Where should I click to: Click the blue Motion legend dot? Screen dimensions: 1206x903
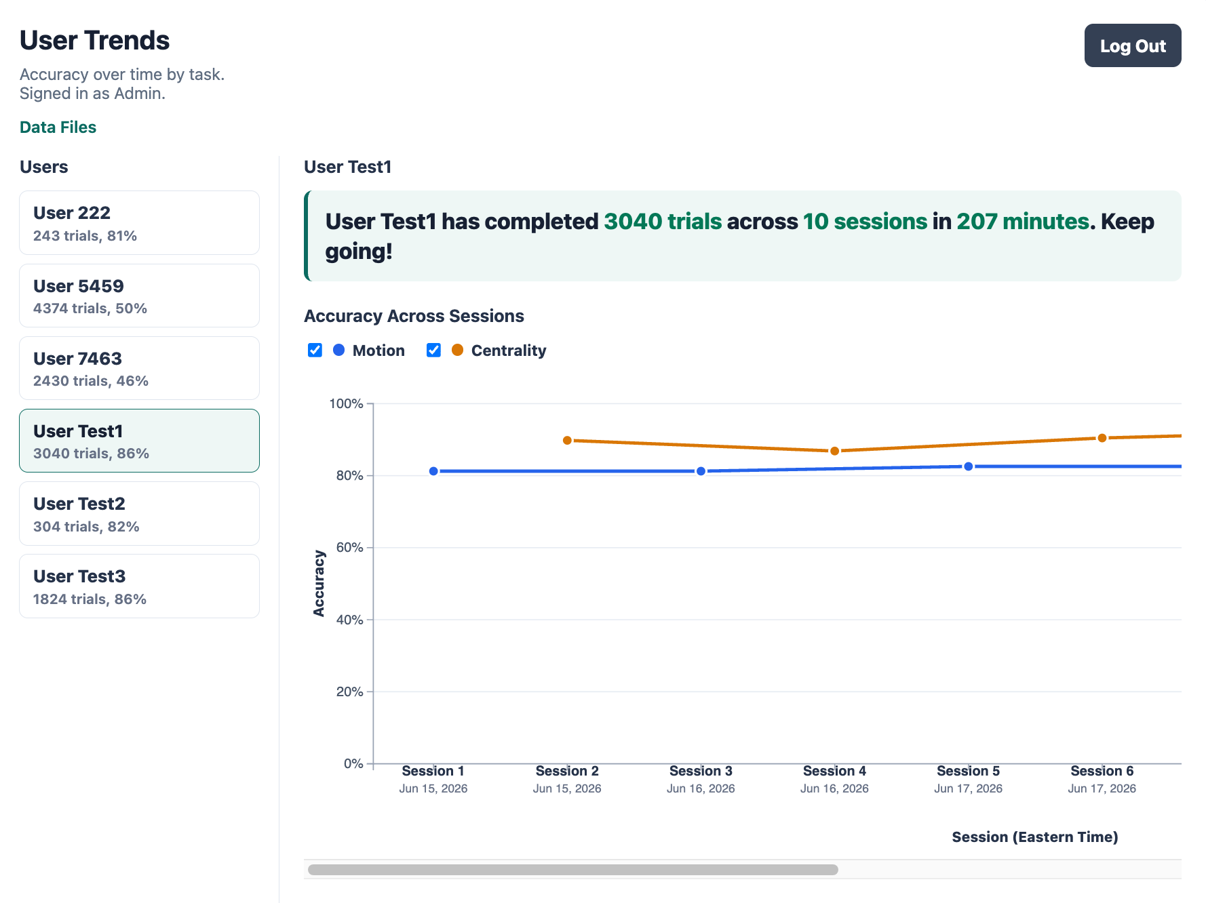pyautogui.click(x=339, y=350)
